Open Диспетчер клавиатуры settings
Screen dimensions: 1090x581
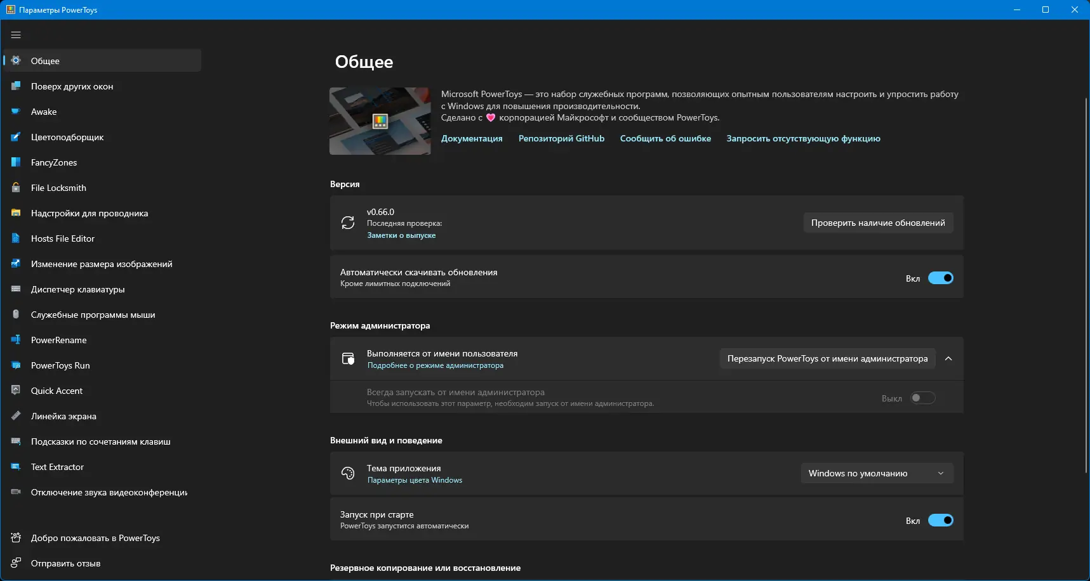click(77, 289)
